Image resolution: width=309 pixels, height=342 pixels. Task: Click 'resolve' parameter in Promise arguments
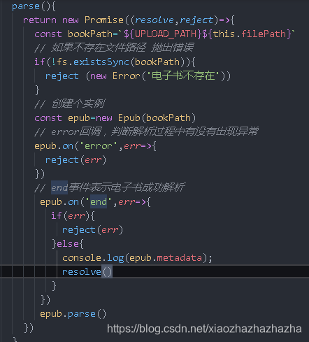154,20
